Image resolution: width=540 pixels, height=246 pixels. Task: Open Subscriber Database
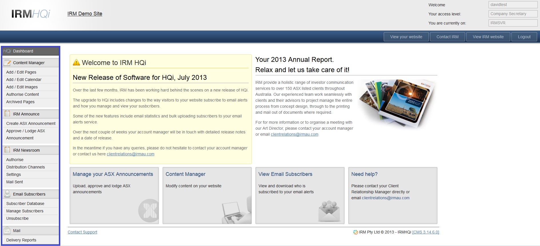tap(25, 204)
